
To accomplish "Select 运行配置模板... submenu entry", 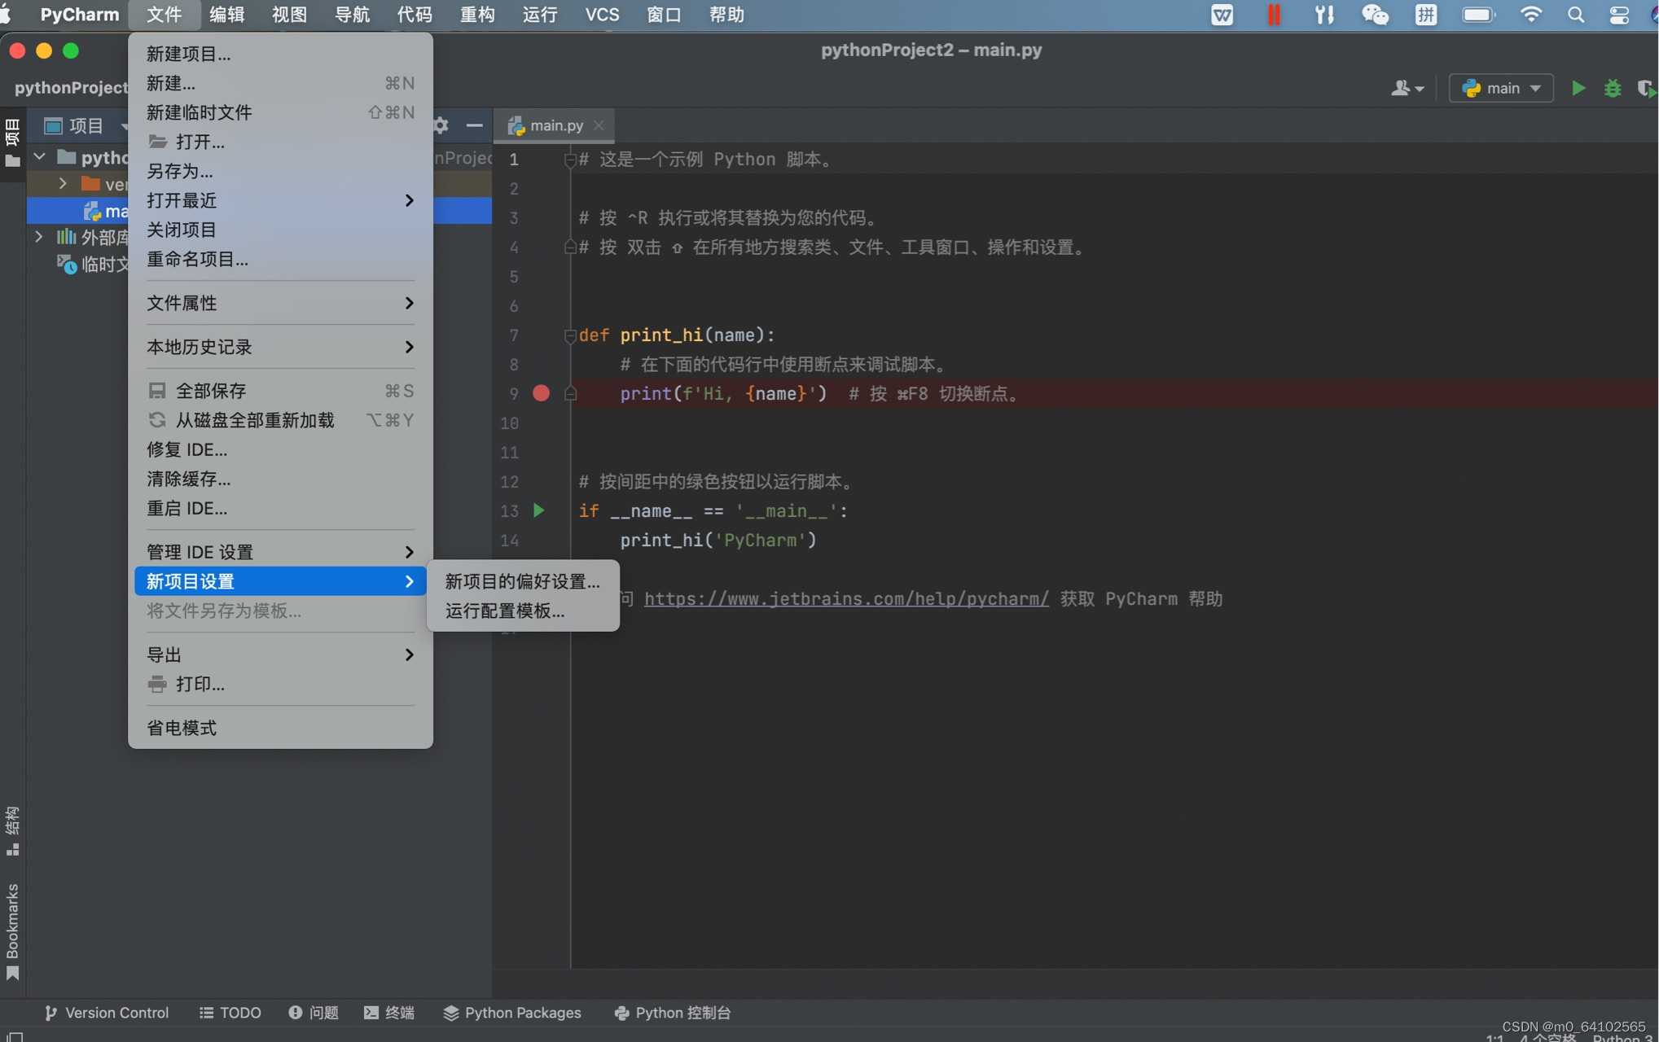I will pyautogui.click(x=523, y=611).
